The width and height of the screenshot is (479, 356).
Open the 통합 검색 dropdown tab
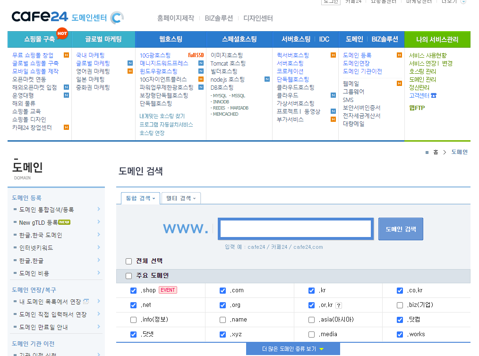(140, 198)
